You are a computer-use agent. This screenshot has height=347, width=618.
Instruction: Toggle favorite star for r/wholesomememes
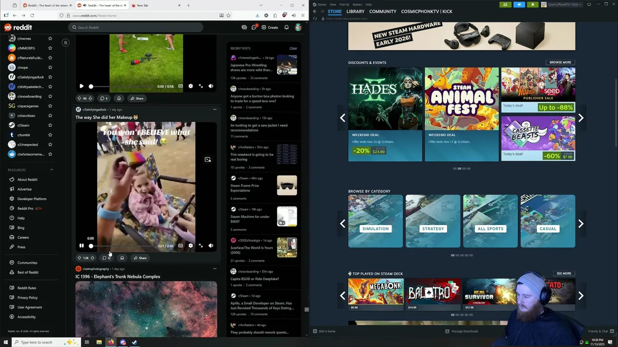tap(50, 154)
